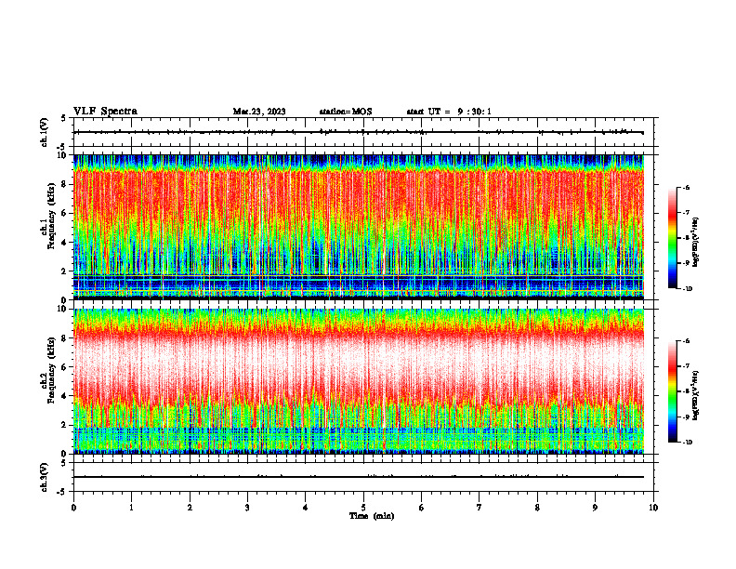Click the "station=MOS" label

[346, 112]
